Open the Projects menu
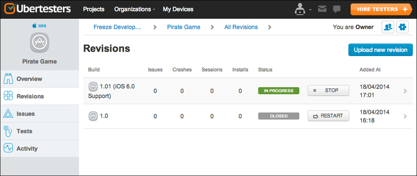This screenshot has width=417, height=176. (94, 9)
